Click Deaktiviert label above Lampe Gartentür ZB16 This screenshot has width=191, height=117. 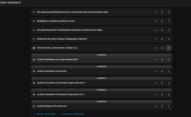(102, 55)
